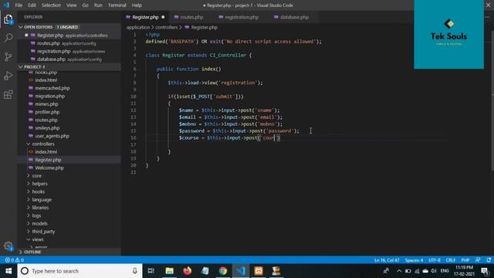
Task: Expand the Outline section
Action: (x=69, y=252)
